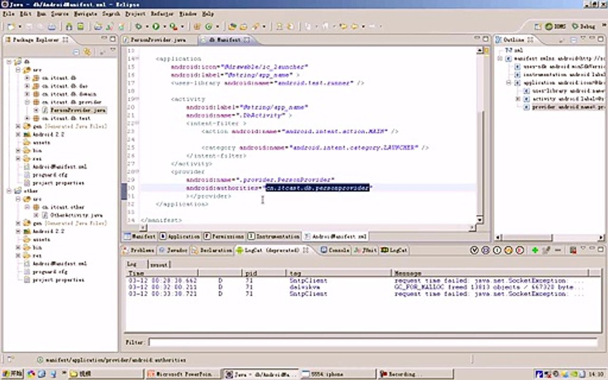Open Recording taskbar item
This screenshot has height=380, width=608.
(416, 374)
